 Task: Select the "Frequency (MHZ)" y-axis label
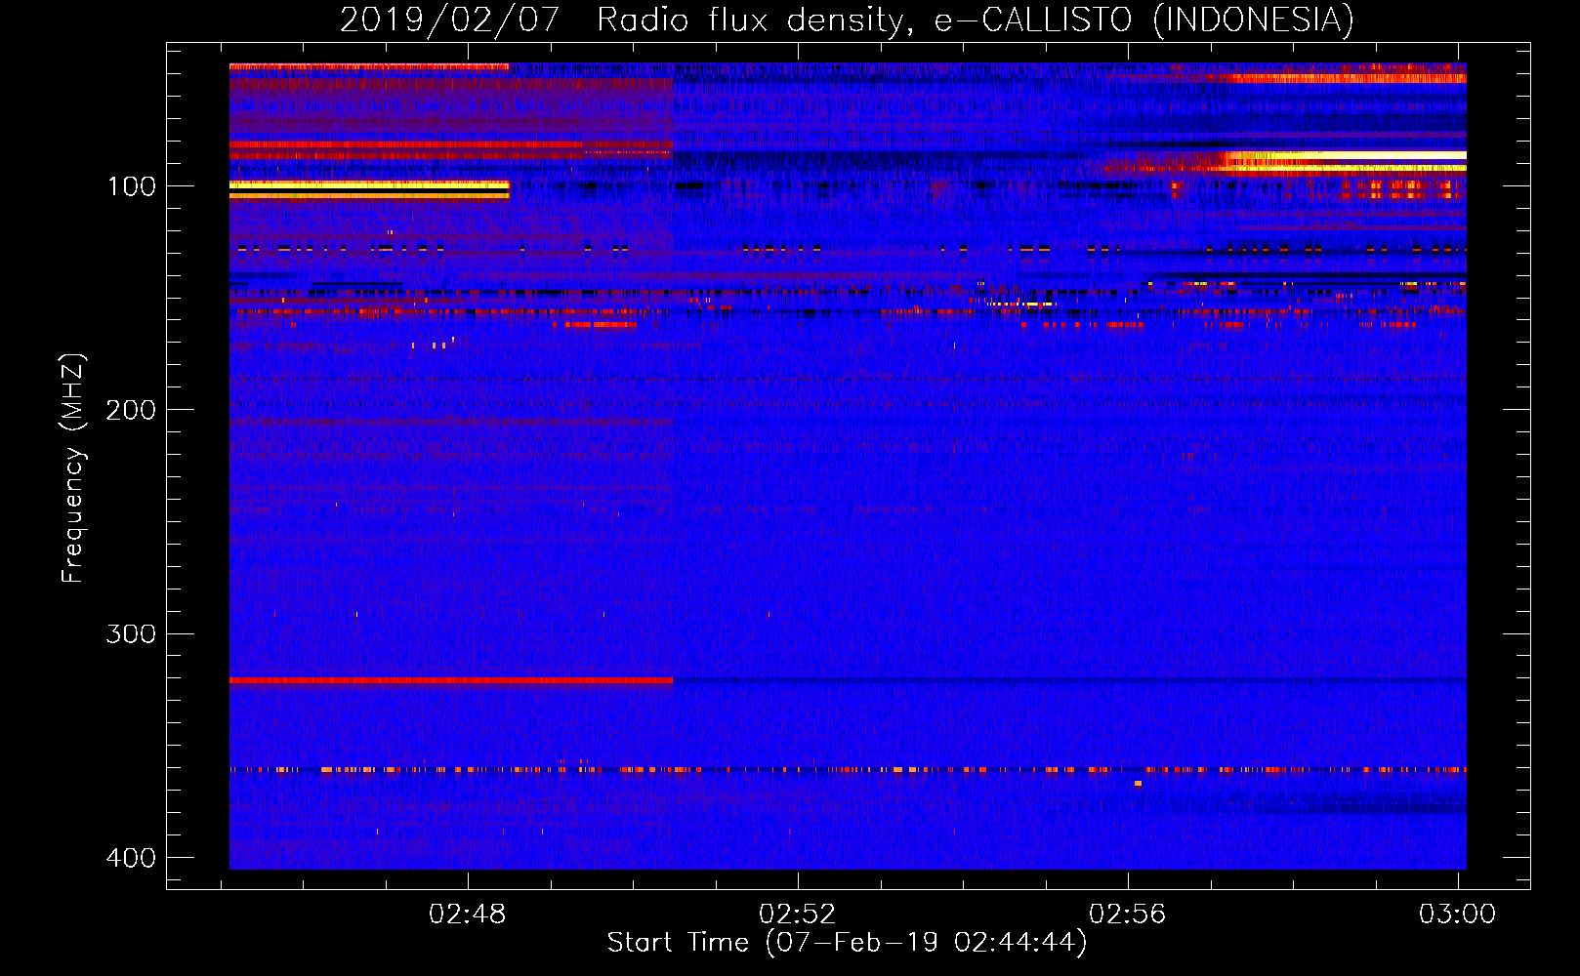point(73,468)
